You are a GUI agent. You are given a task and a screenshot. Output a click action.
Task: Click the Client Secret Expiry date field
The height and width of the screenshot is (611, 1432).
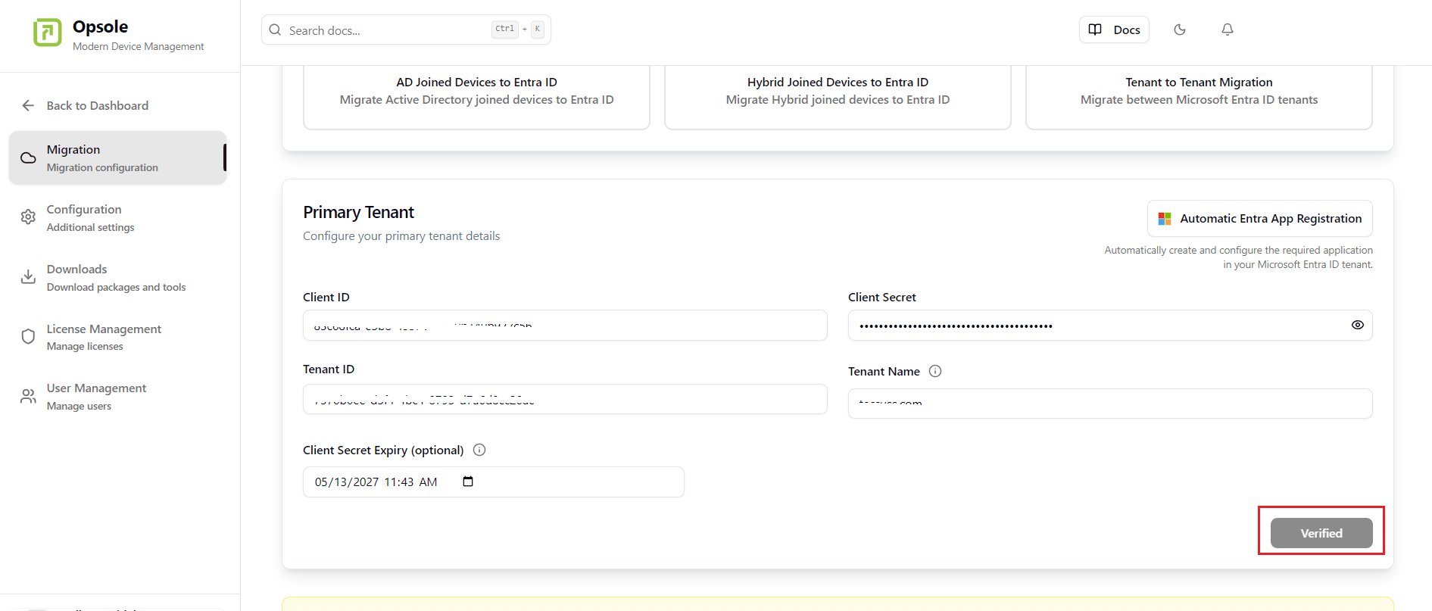coord(494,482)
